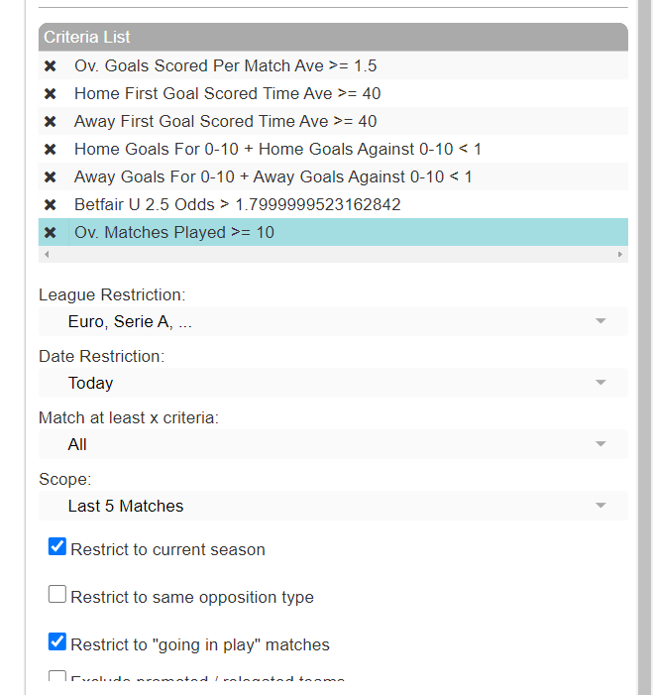The image size is (653, 695).
Task: Remove the Away Goals For 0-10 criterion
Action: (x=51, y=177)
